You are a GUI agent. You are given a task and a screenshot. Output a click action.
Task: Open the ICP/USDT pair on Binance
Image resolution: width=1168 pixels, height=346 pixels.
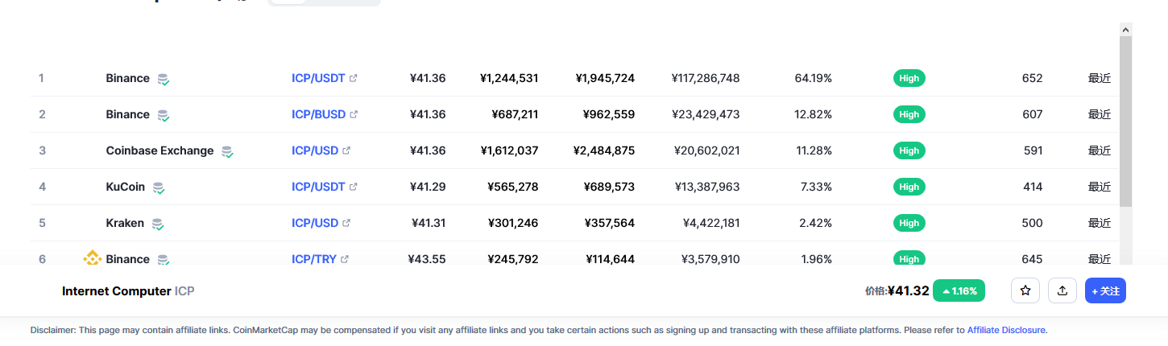pyautogui.click(x=318, y=78)
